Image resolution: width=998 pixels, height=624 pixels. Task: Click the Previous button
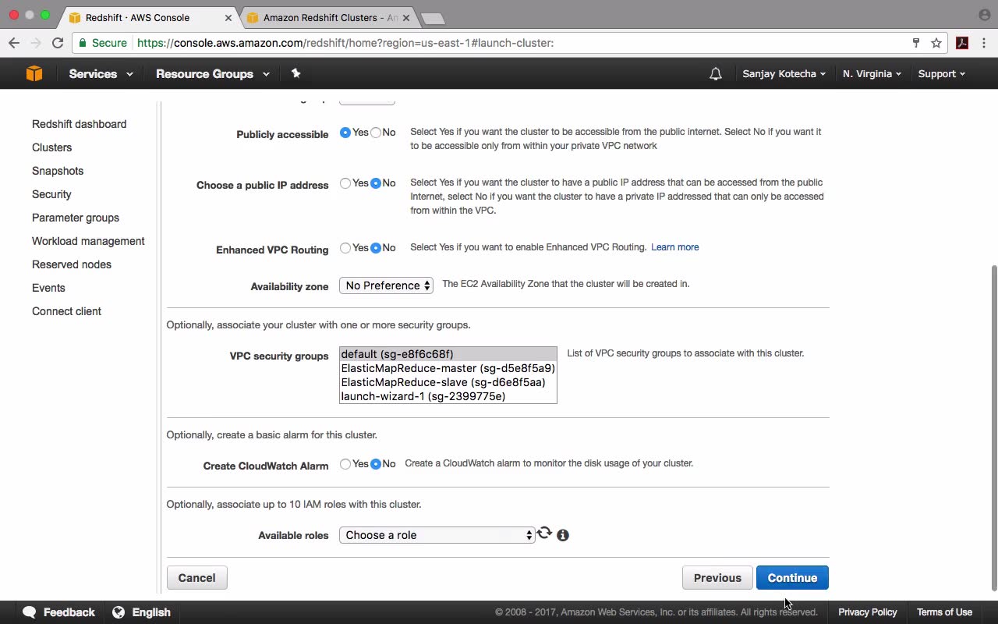coord(717,578)
